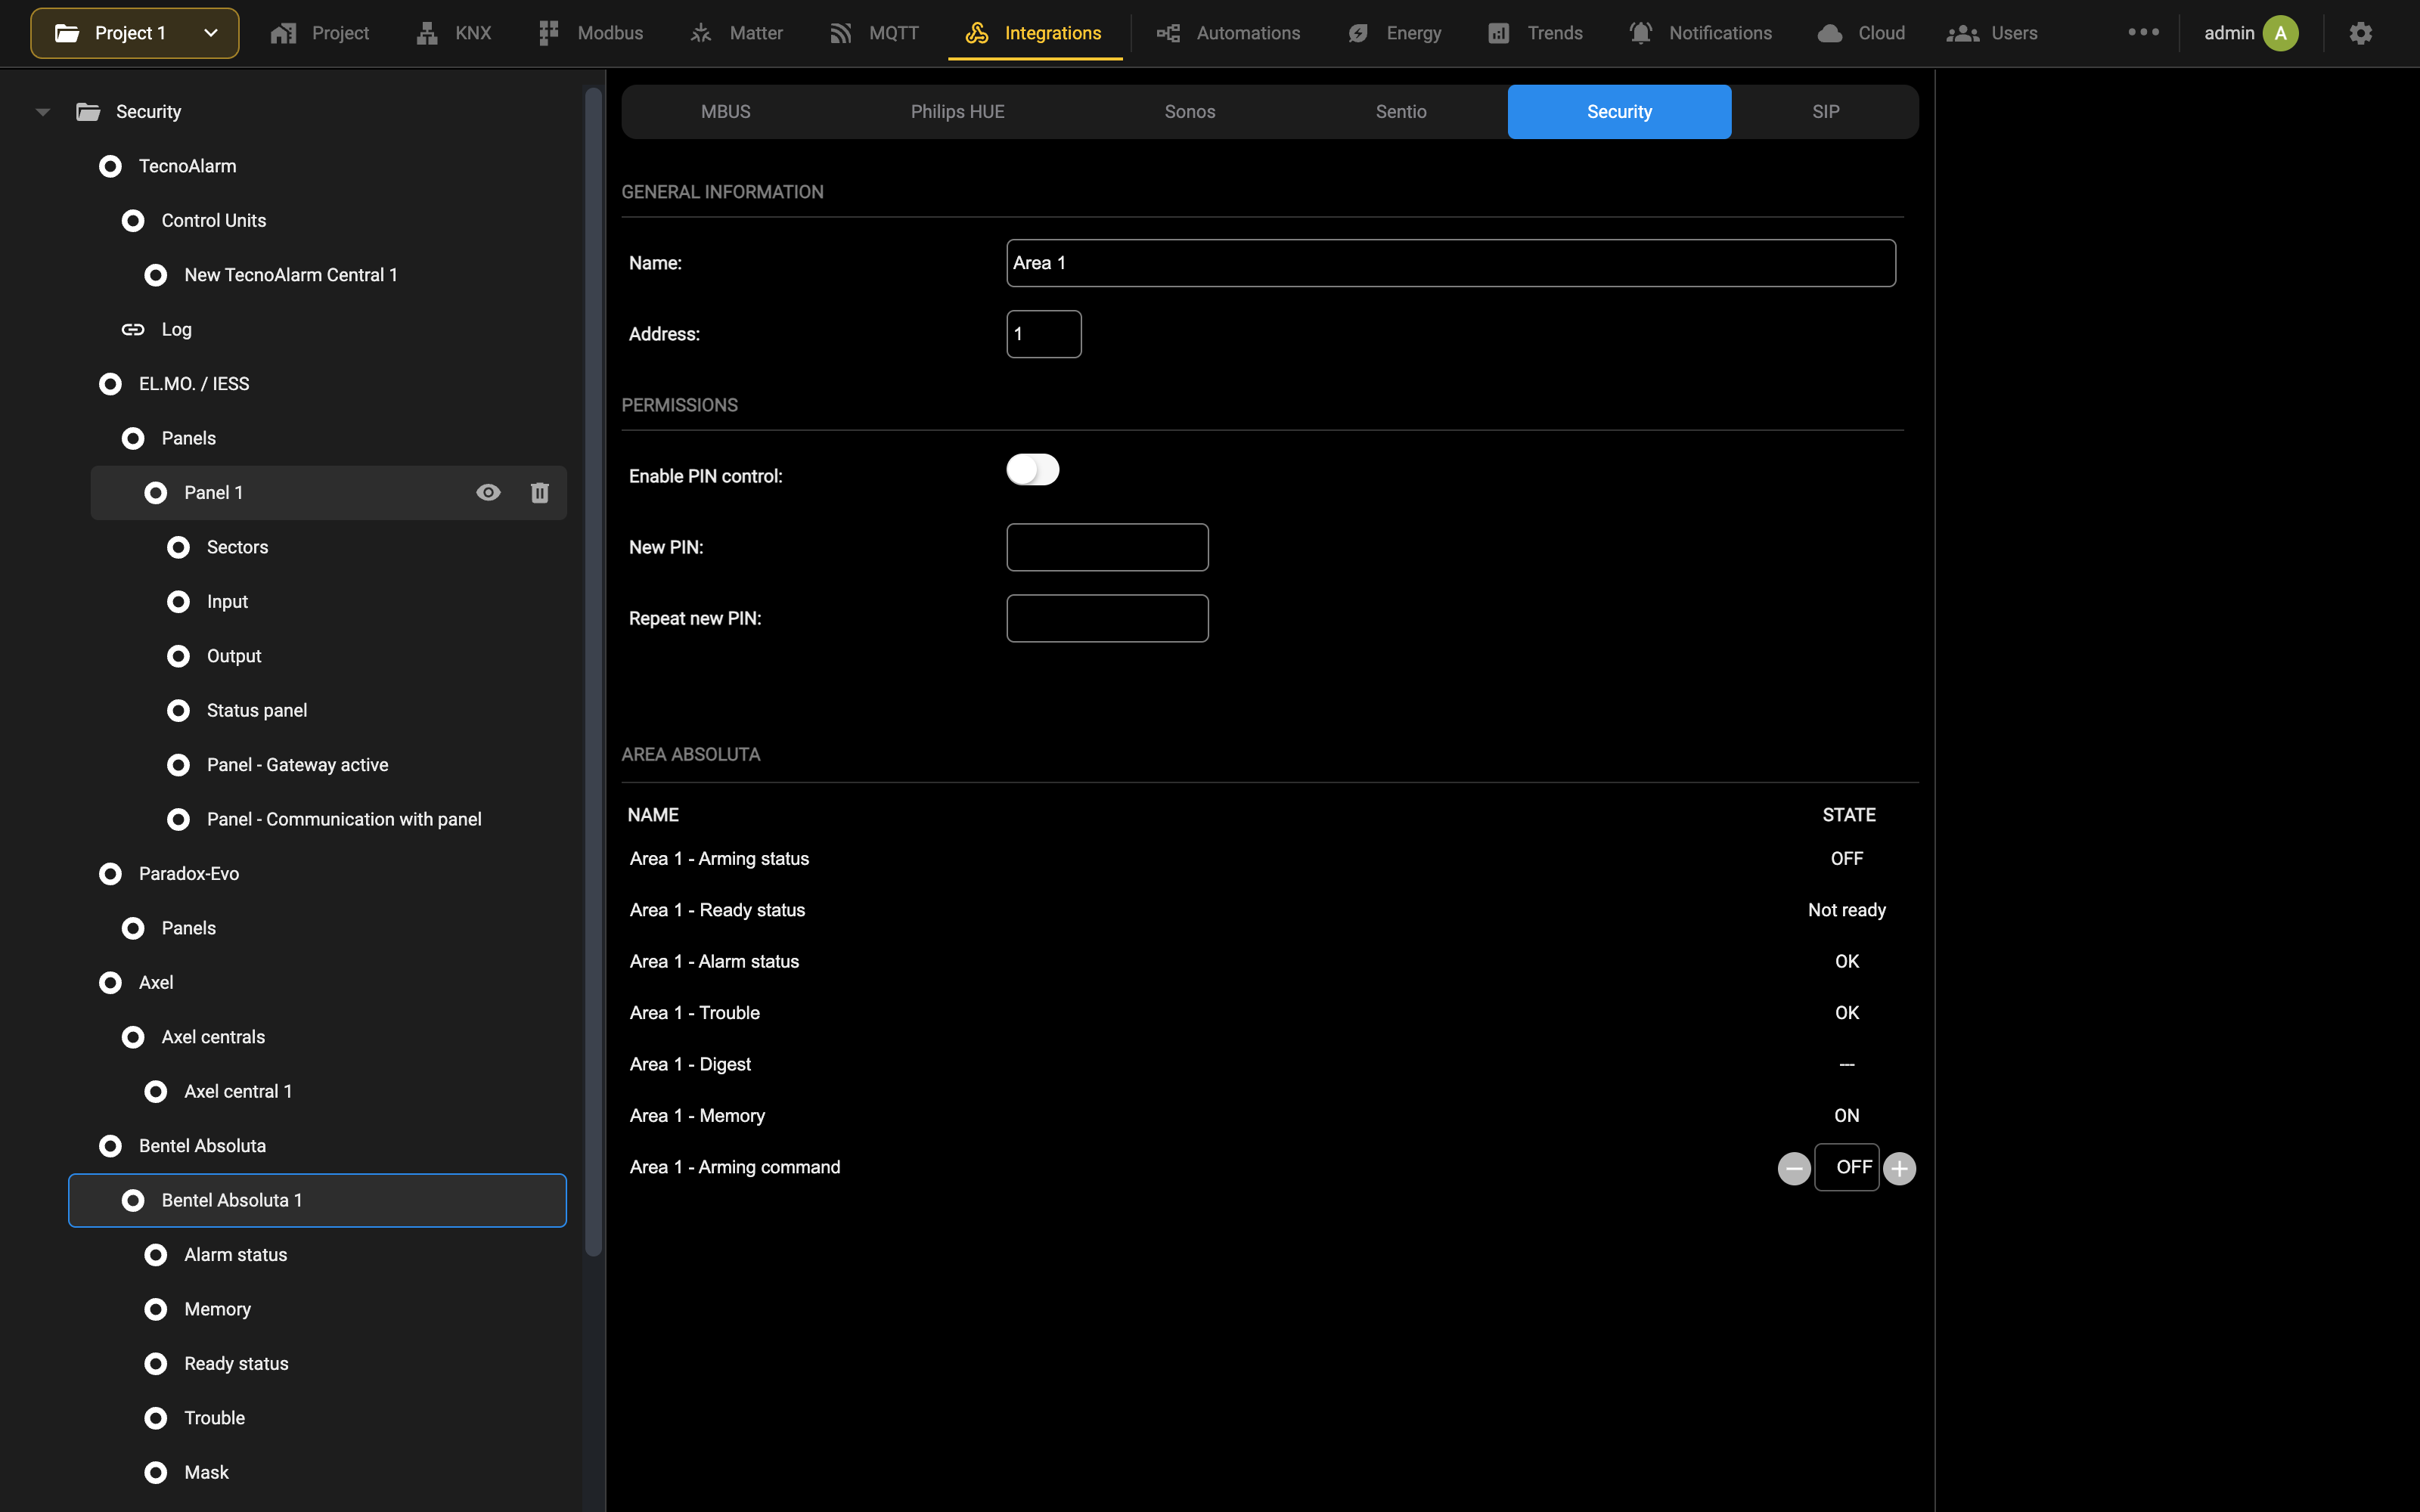Decrease Arming command with minus button
This screenshot has height=1512, width=2420.
(x=1794, y=1168)
